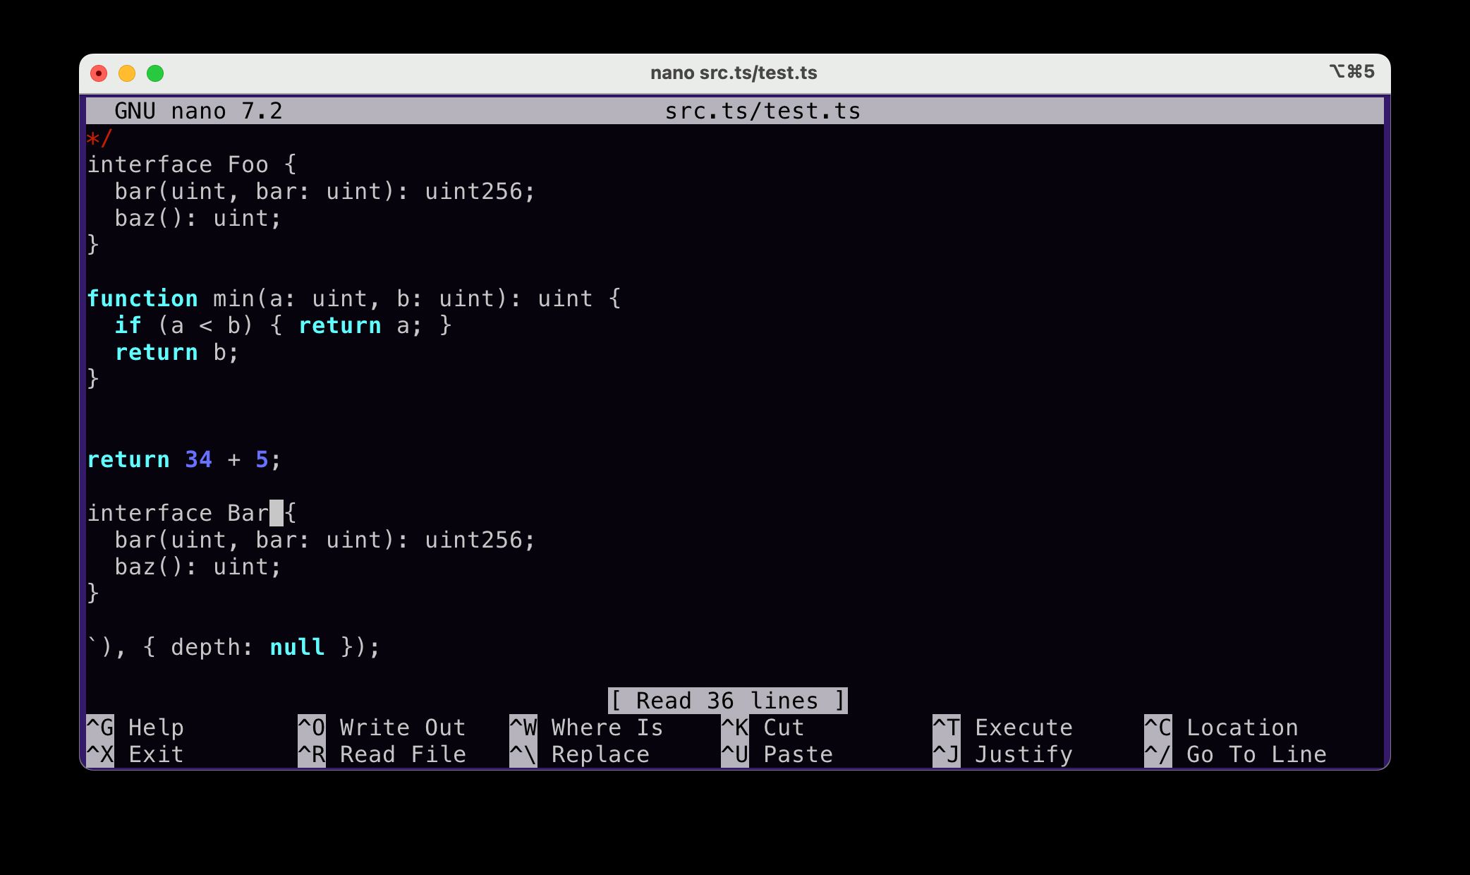Viewport: 1470px width, 875px height.
Task: Click 'min' function name
Action: [x=234, y=298]
